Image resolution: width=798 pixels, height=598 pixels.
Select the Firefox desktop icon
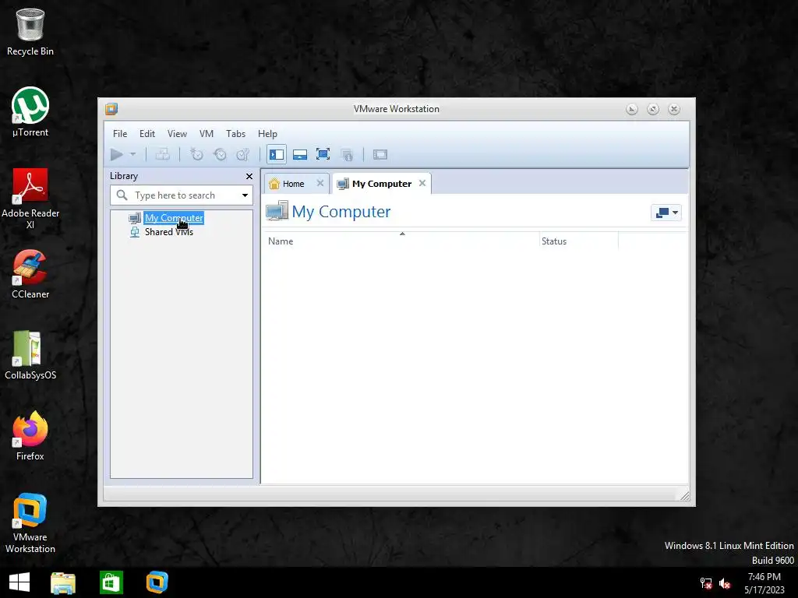tap(30, 436)
